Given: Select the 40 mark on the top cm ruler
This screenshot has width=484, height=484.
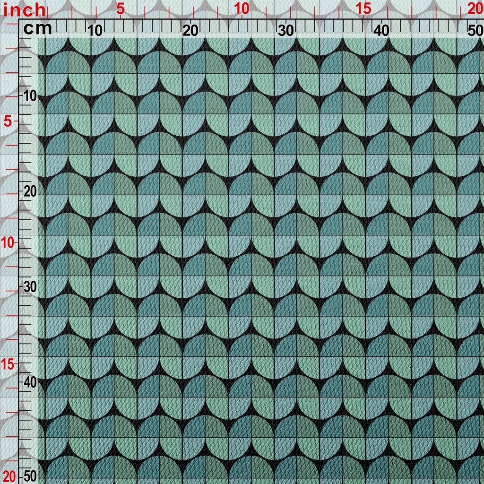Looking at the screenshot, I should pyautogui.click(x=381, y=31).
